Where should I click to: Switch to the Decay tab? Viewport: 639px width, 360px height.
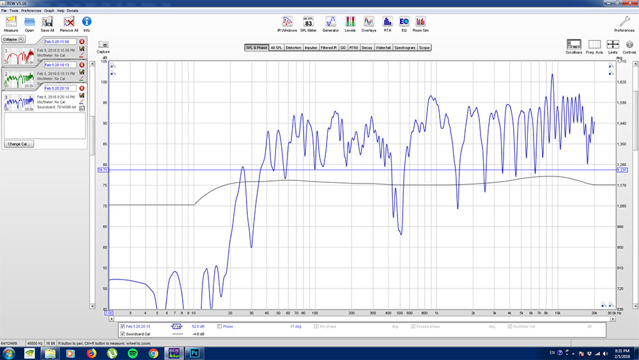click(367, 48)
